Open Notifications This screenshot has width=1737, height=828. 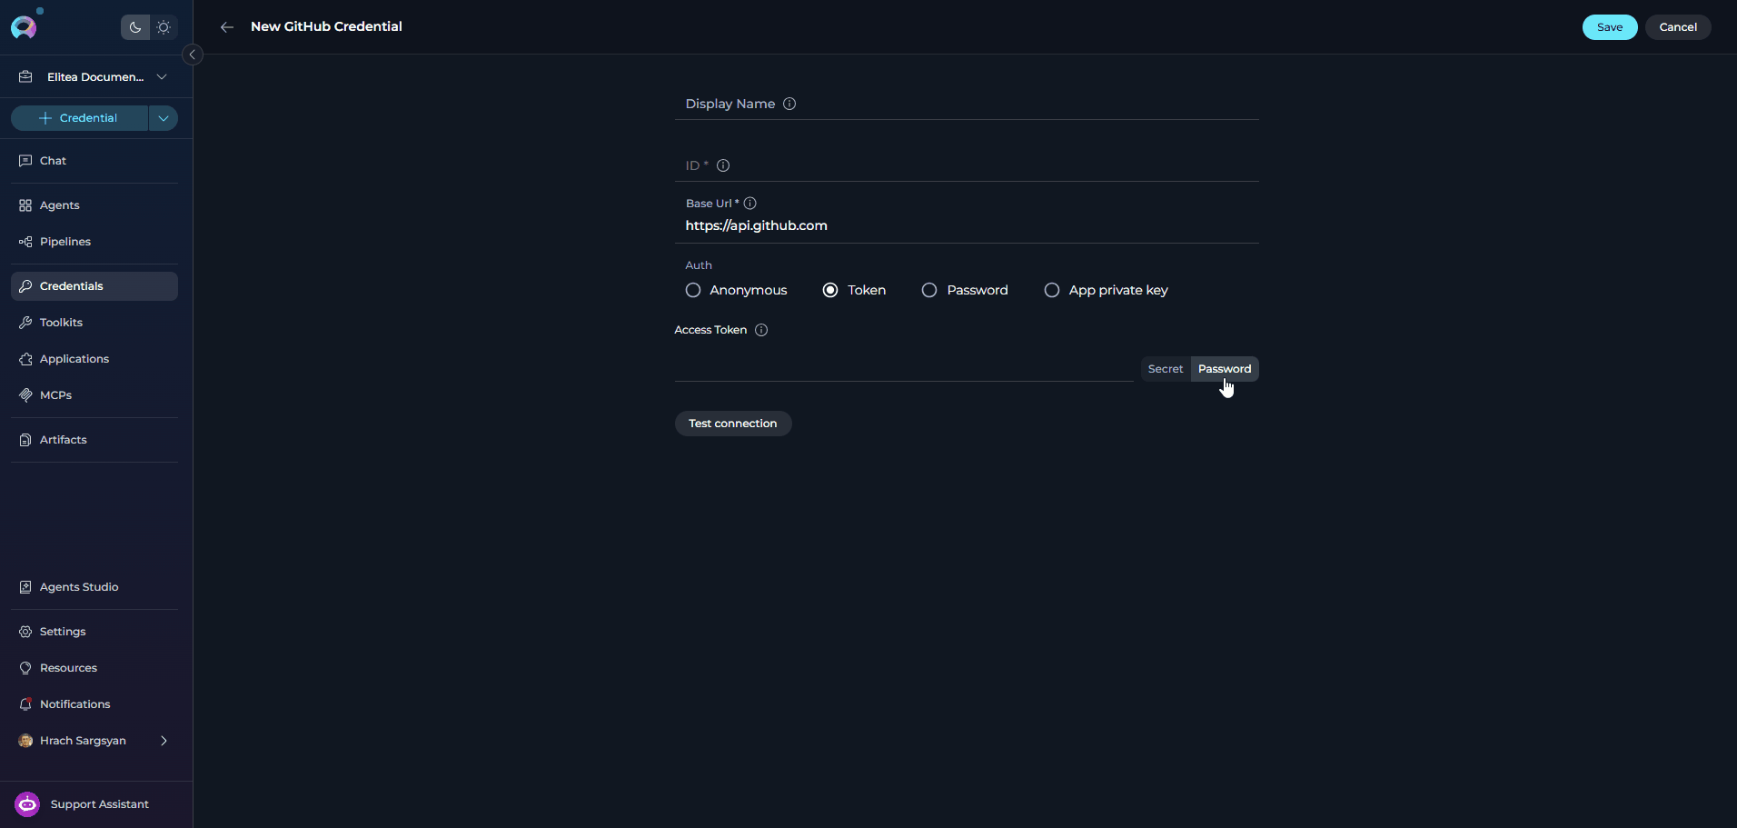[94, 704]
